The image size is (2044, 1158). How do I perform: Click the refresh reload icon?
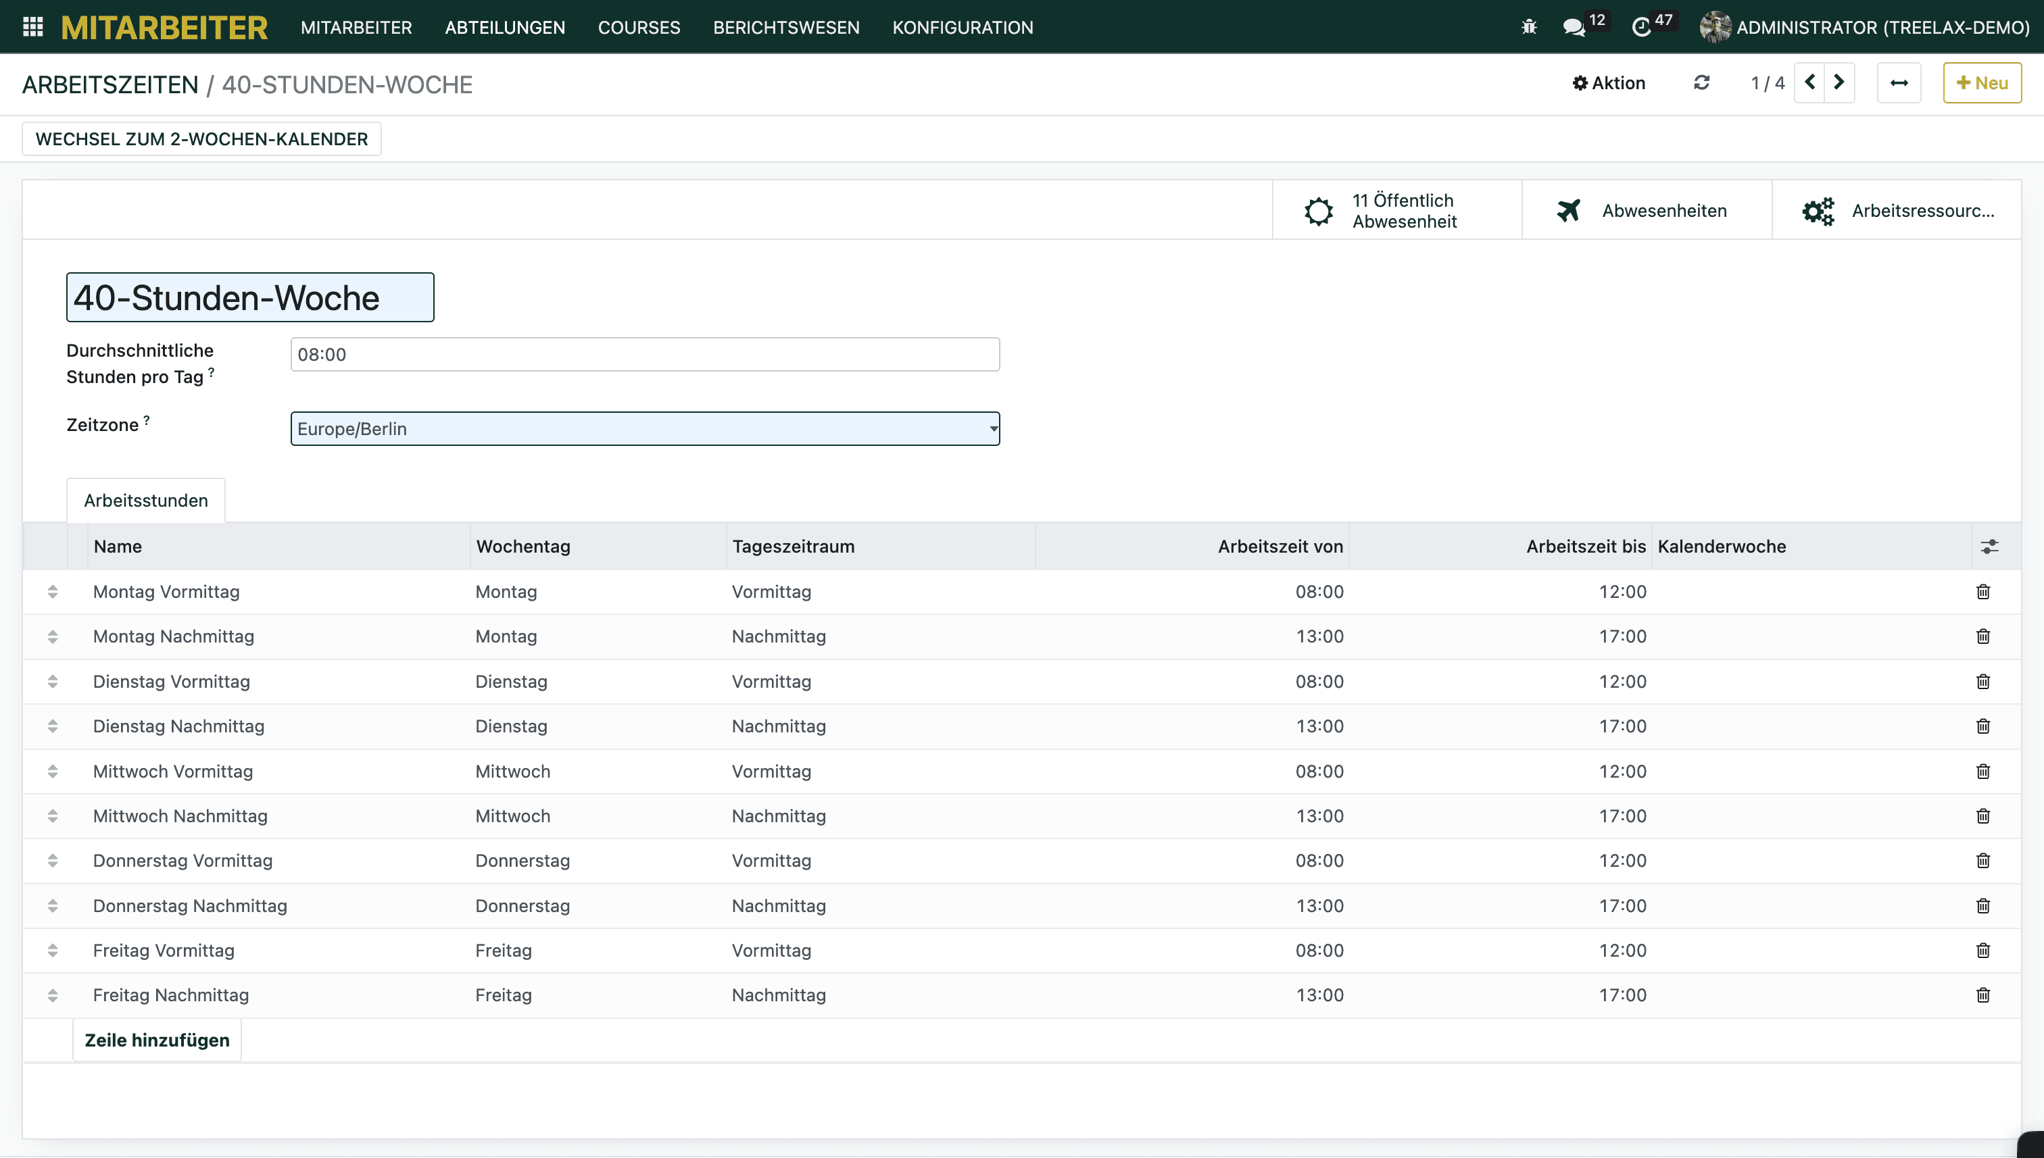(1701, 82)
